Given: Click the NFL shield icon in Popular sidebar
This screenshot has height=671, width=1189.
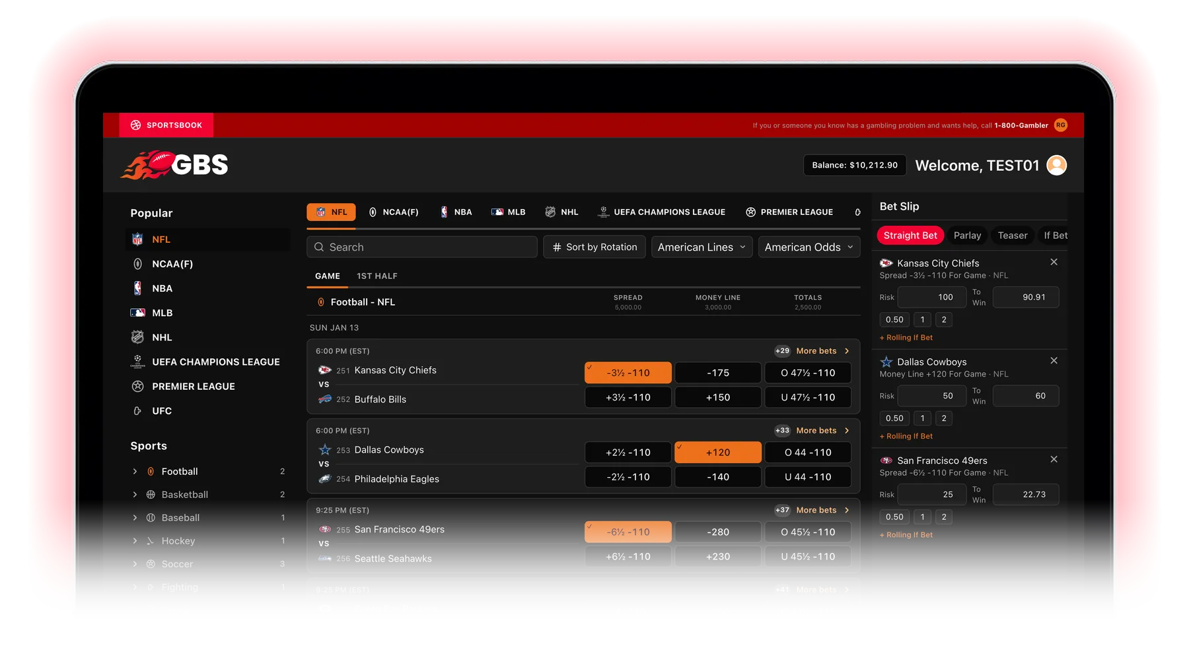Looking at the screenshot, I should point(137,240).
